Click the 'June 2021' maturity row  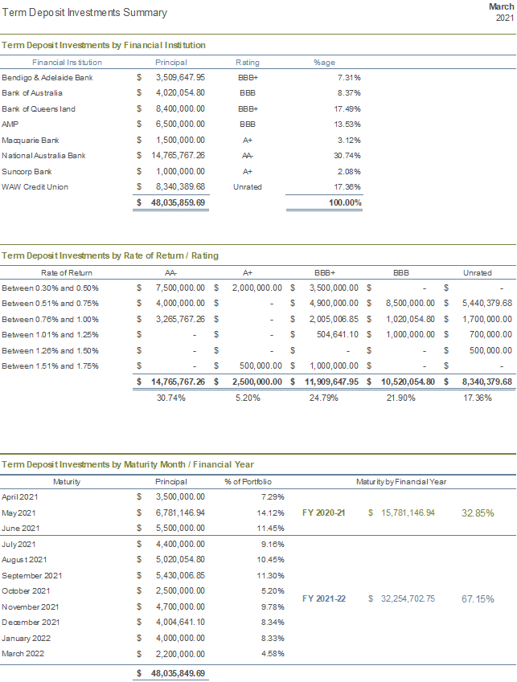[x=20, y=529]
